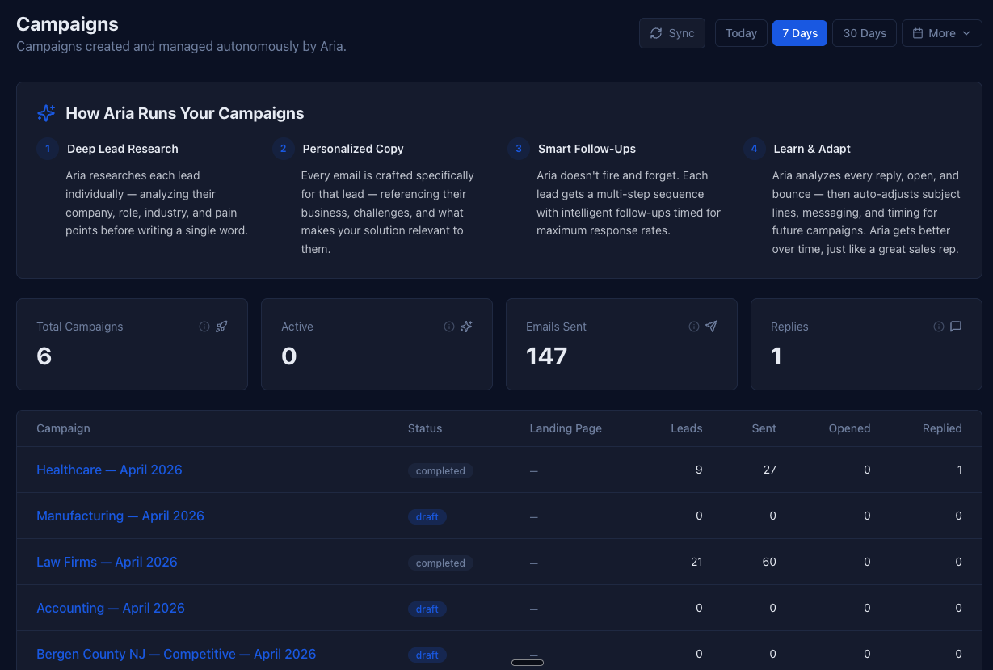Open the More options dropdown
The image size is (993, 670).
(941, 32)
